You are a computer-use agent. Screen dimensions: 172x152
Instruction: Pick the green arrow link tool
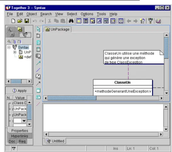click(x=38, y=63)
